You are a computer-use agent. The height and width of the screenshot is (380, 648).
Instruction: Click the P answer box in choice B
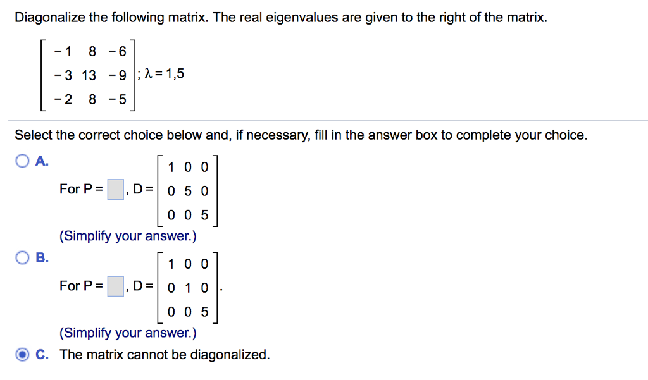(x=115, y=285)
